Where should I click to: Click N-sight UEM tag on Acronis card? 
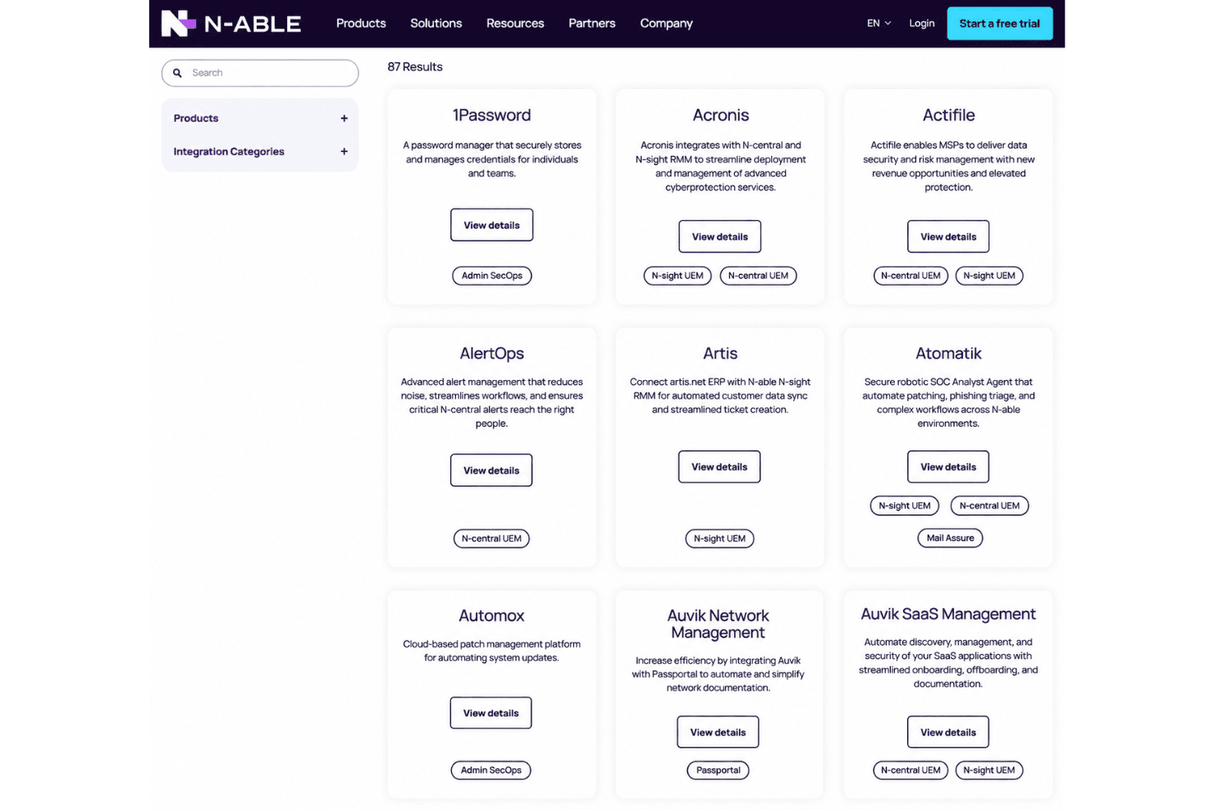[678, 276]
